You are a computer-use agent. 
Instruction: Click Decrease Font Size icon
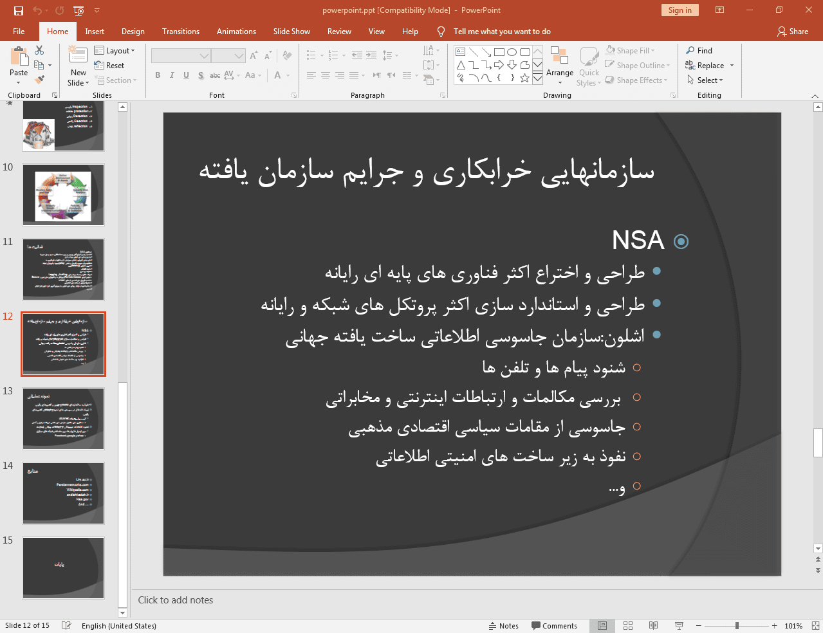coord(268,56)
